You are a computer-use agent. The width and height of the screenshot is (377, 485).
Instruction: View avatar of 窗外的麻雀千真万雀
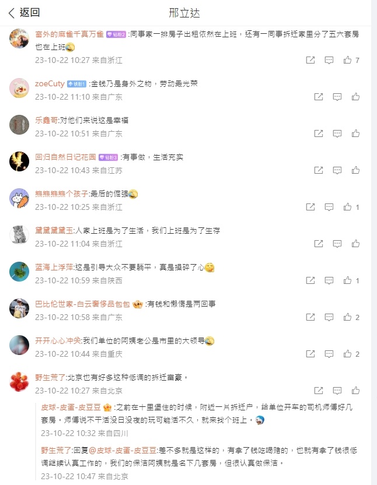point(19,38)
